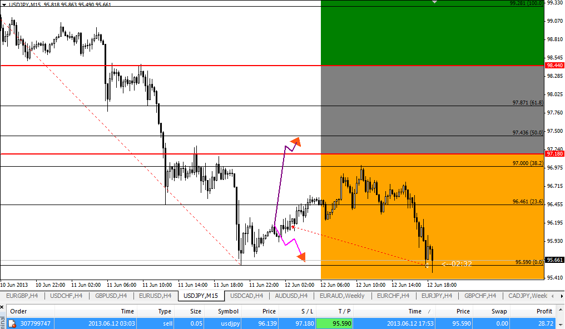Click the 61.8 Fibonacci level label
Viewport: 565px width, 329px height.
[x=527, y=103]
